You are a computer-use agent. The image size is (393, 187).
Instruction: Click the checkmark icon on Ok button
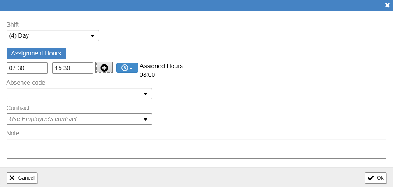point(370,178)
